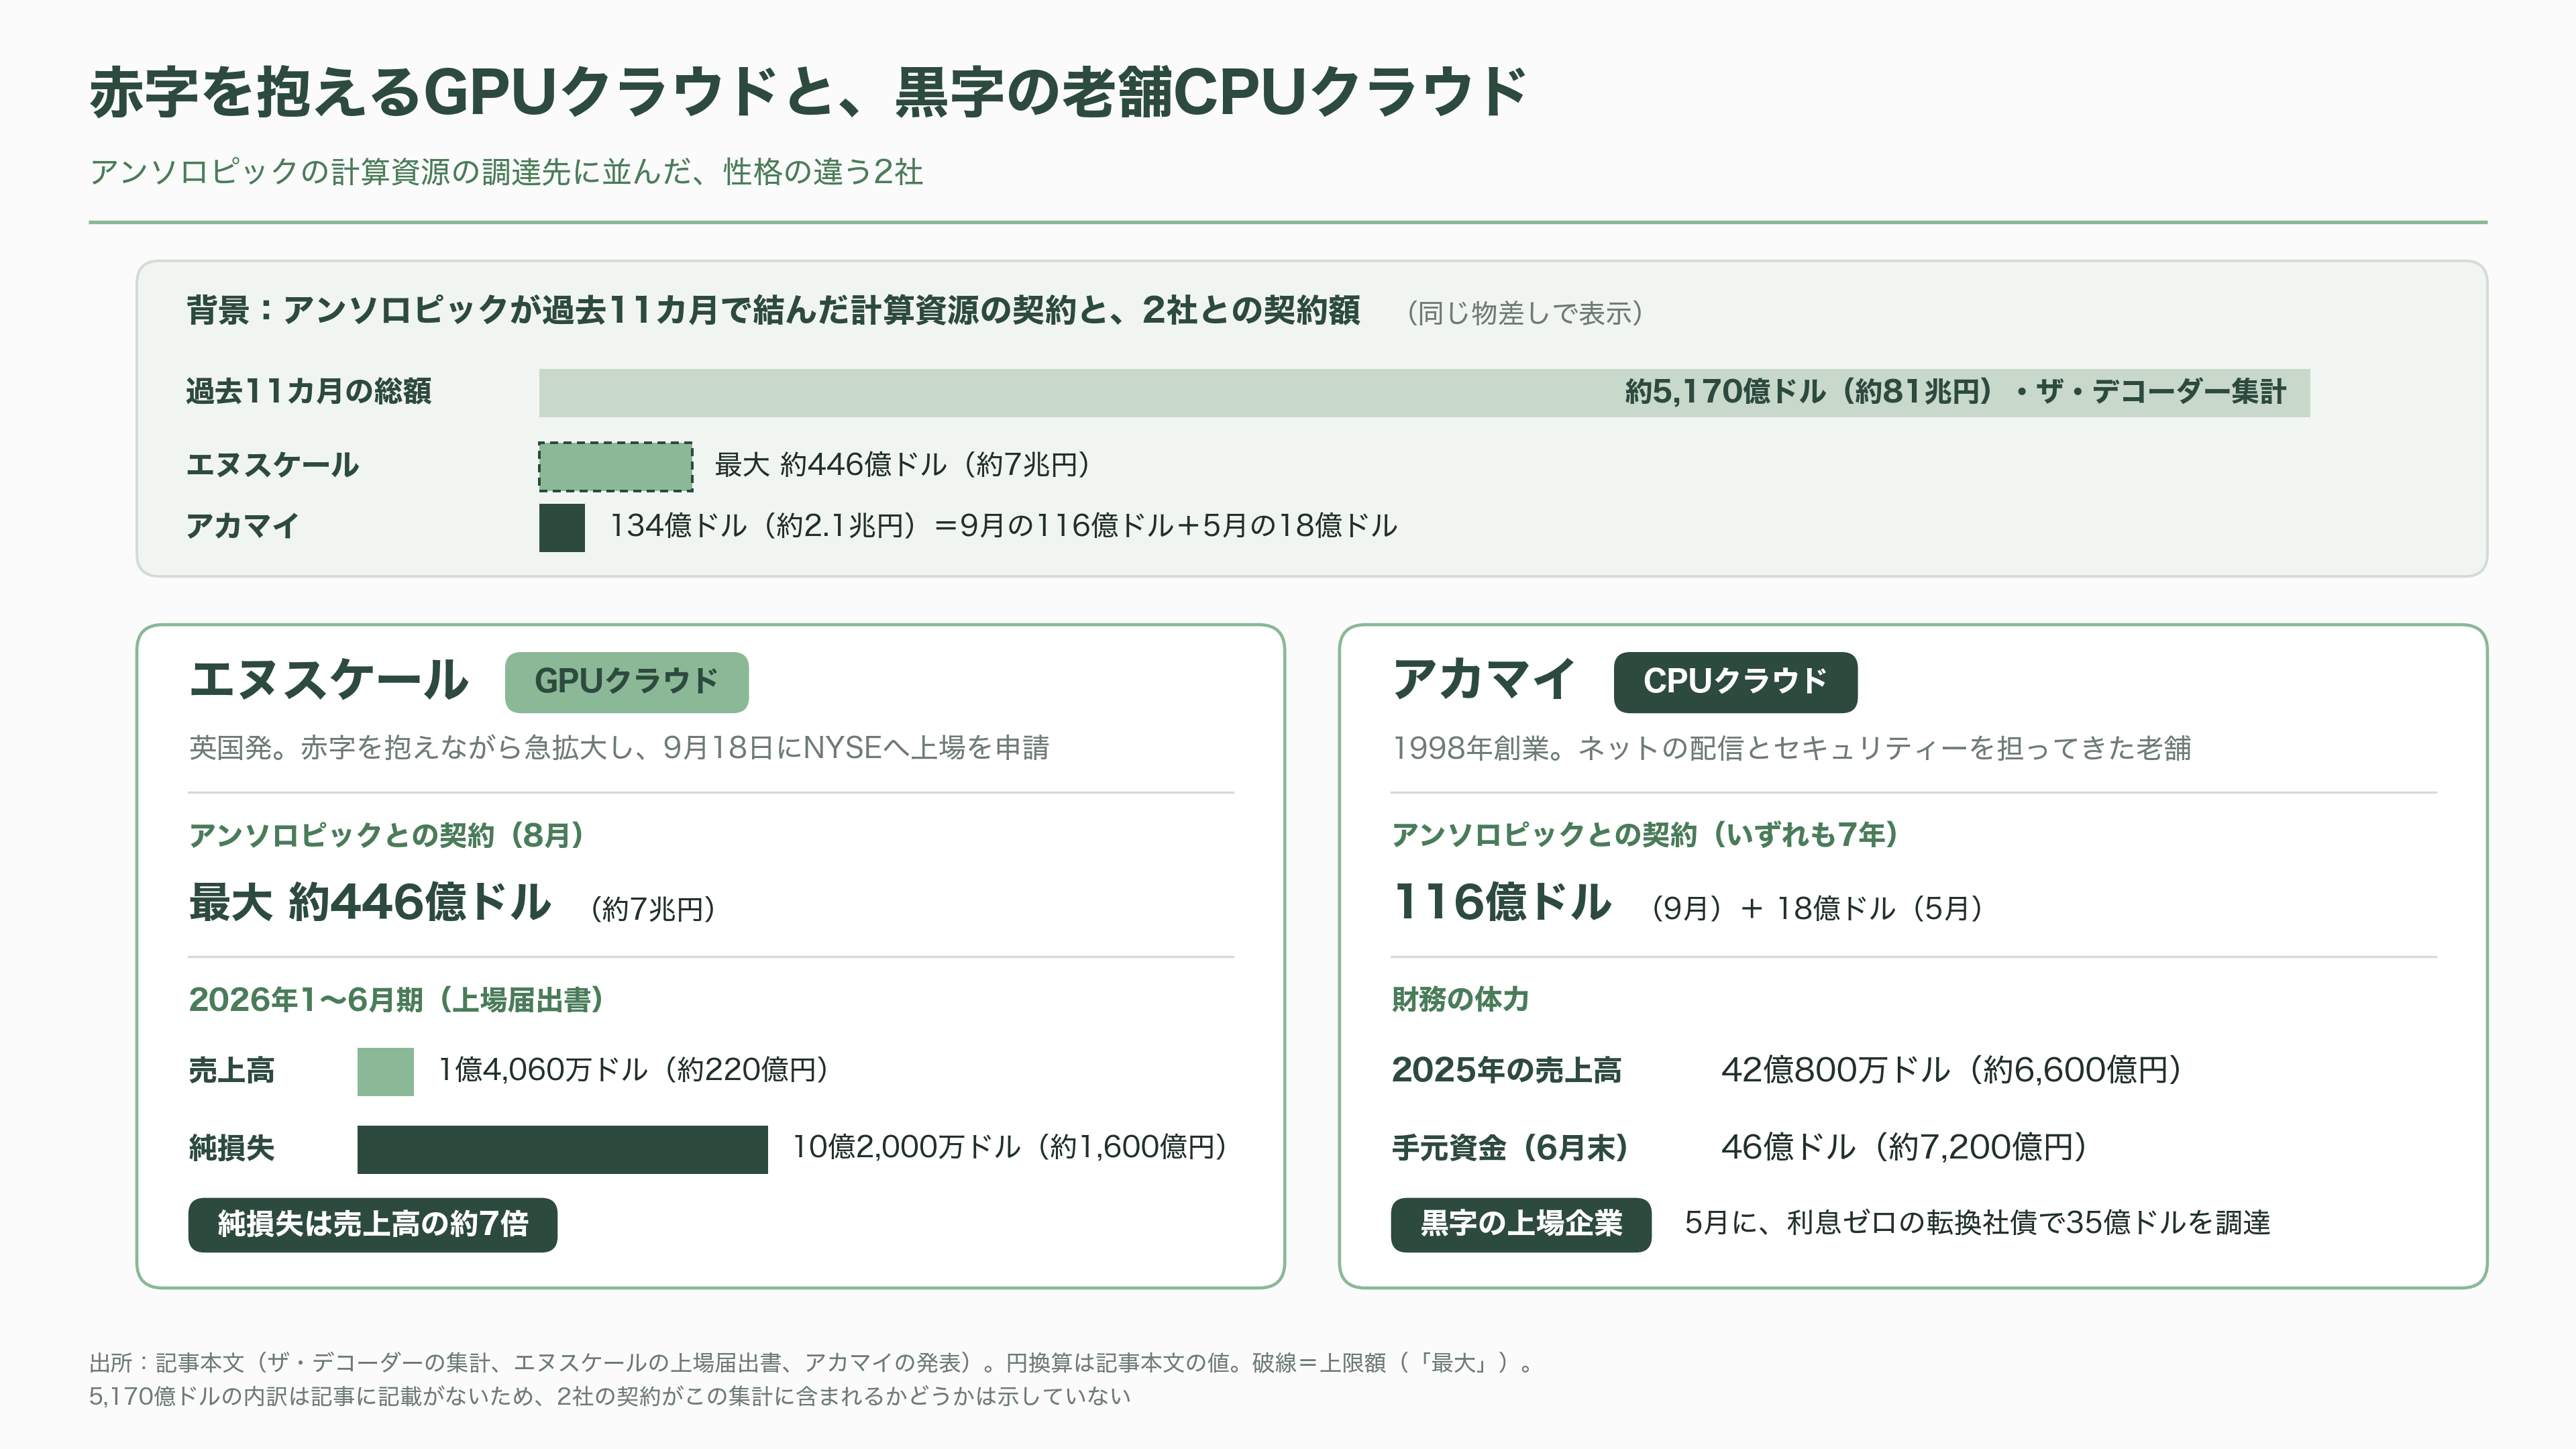
Task: Click the heading アンソロピックとの契約(いずれも7年)
Action: click(1645, 835)
